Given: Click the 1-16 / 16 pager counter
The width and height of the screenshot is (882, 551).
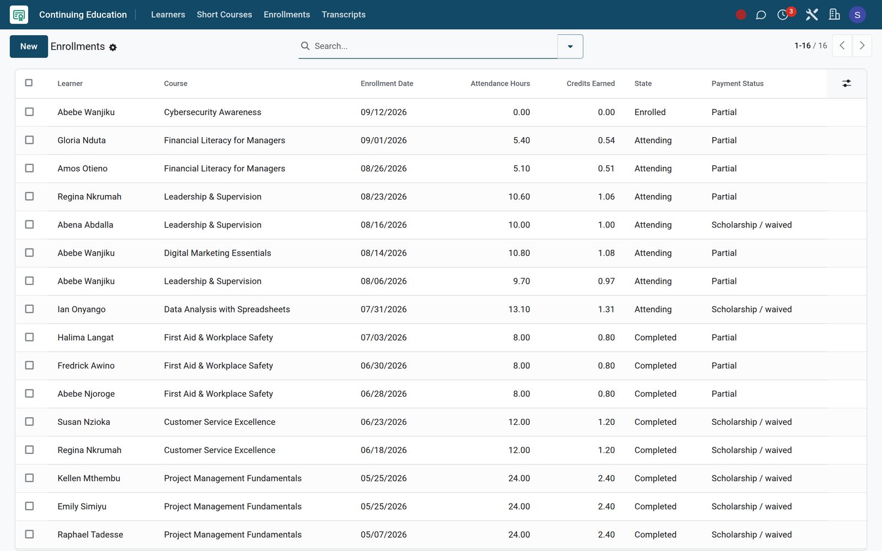Looking at the screenshot, I should [x=810, y=46].
